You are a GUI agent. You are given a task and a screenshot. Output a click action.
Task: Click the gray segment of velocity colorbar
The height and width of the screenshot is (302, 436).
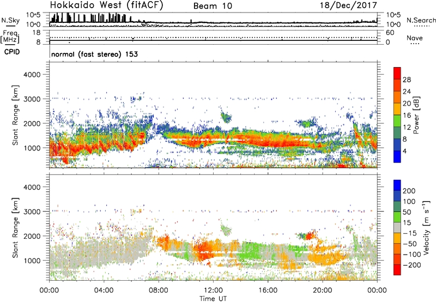coord(397,228)
